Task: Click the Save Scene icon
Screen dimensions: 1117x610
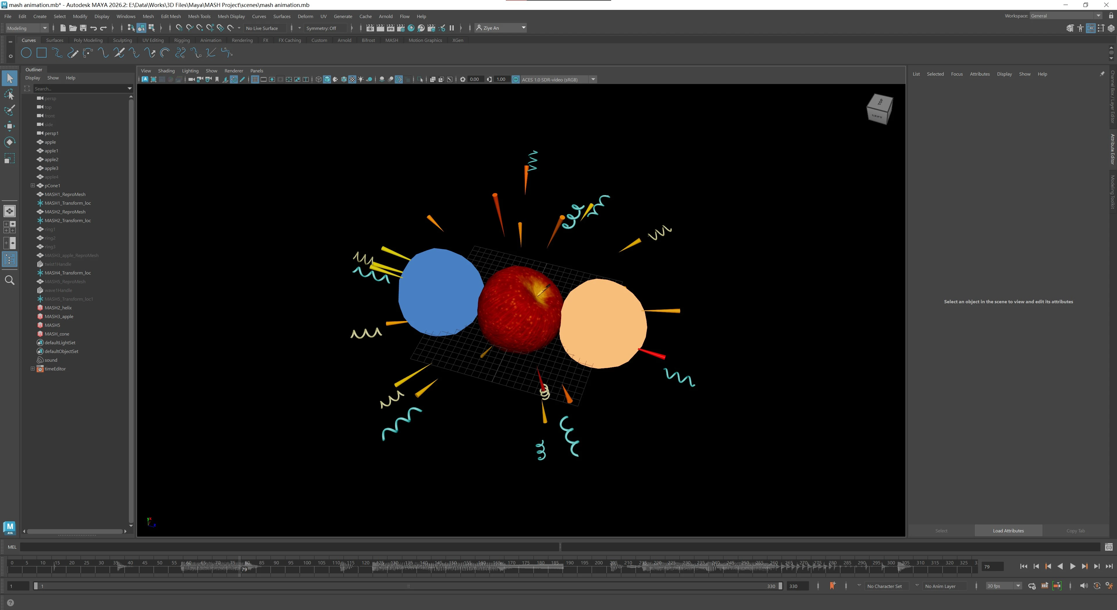Action: [83, 28]
